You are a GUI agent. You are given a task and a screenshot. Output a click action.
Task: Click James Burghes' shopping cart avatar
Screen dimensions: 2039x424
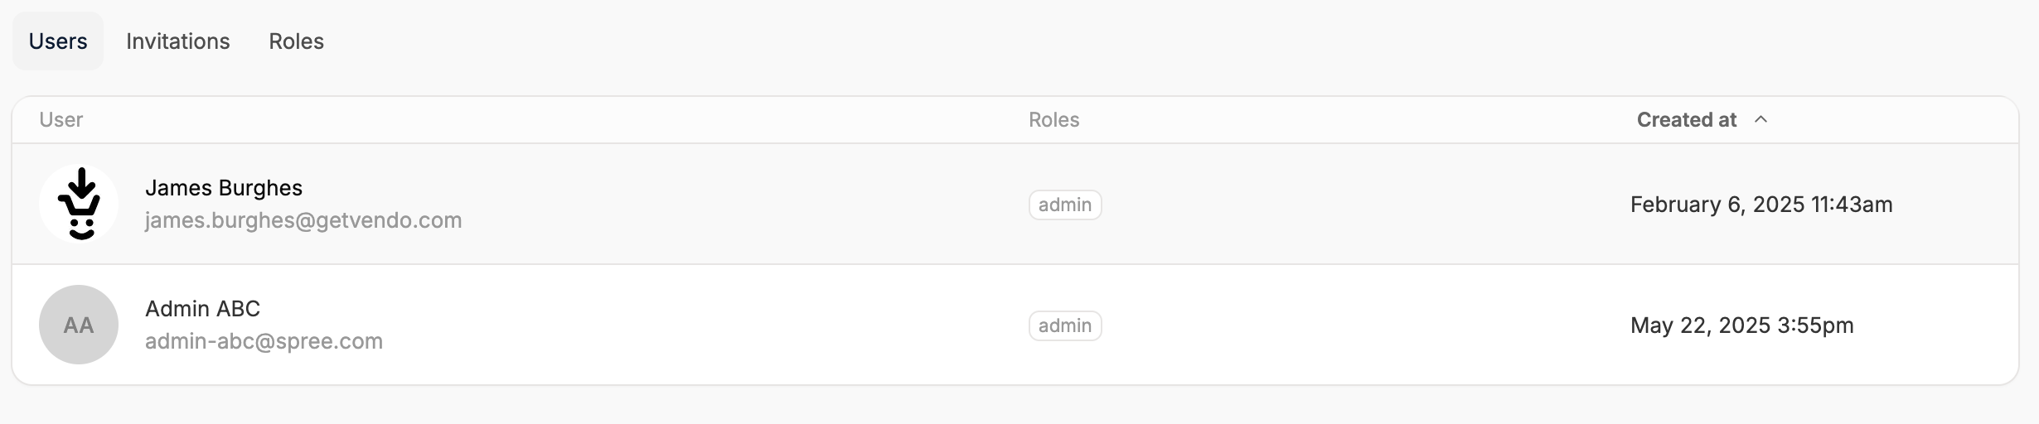pos(79,204)
